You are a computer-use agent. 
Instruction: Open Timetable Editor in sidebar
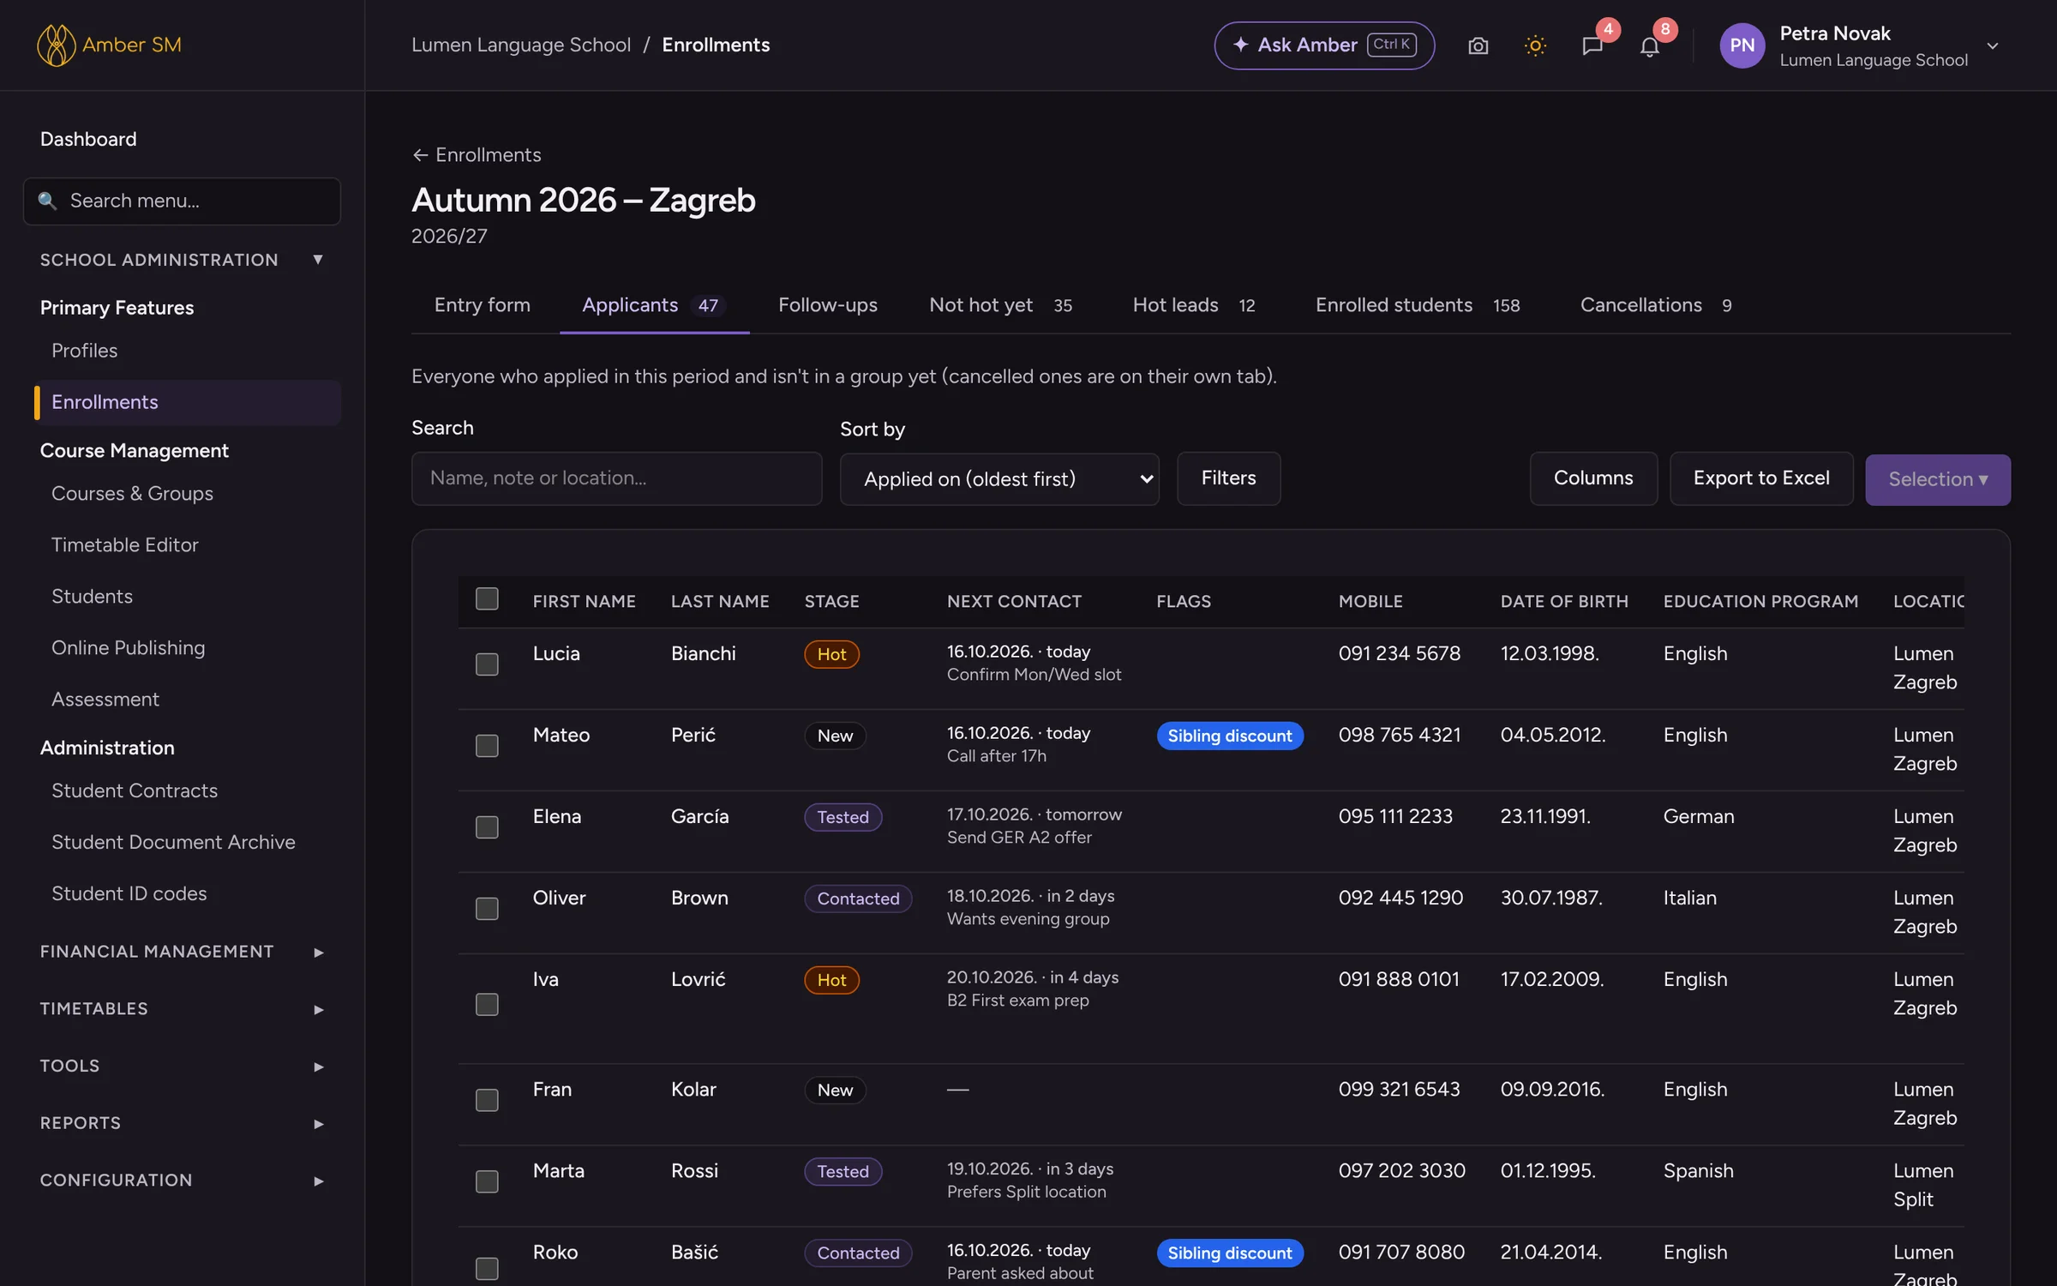124,545
